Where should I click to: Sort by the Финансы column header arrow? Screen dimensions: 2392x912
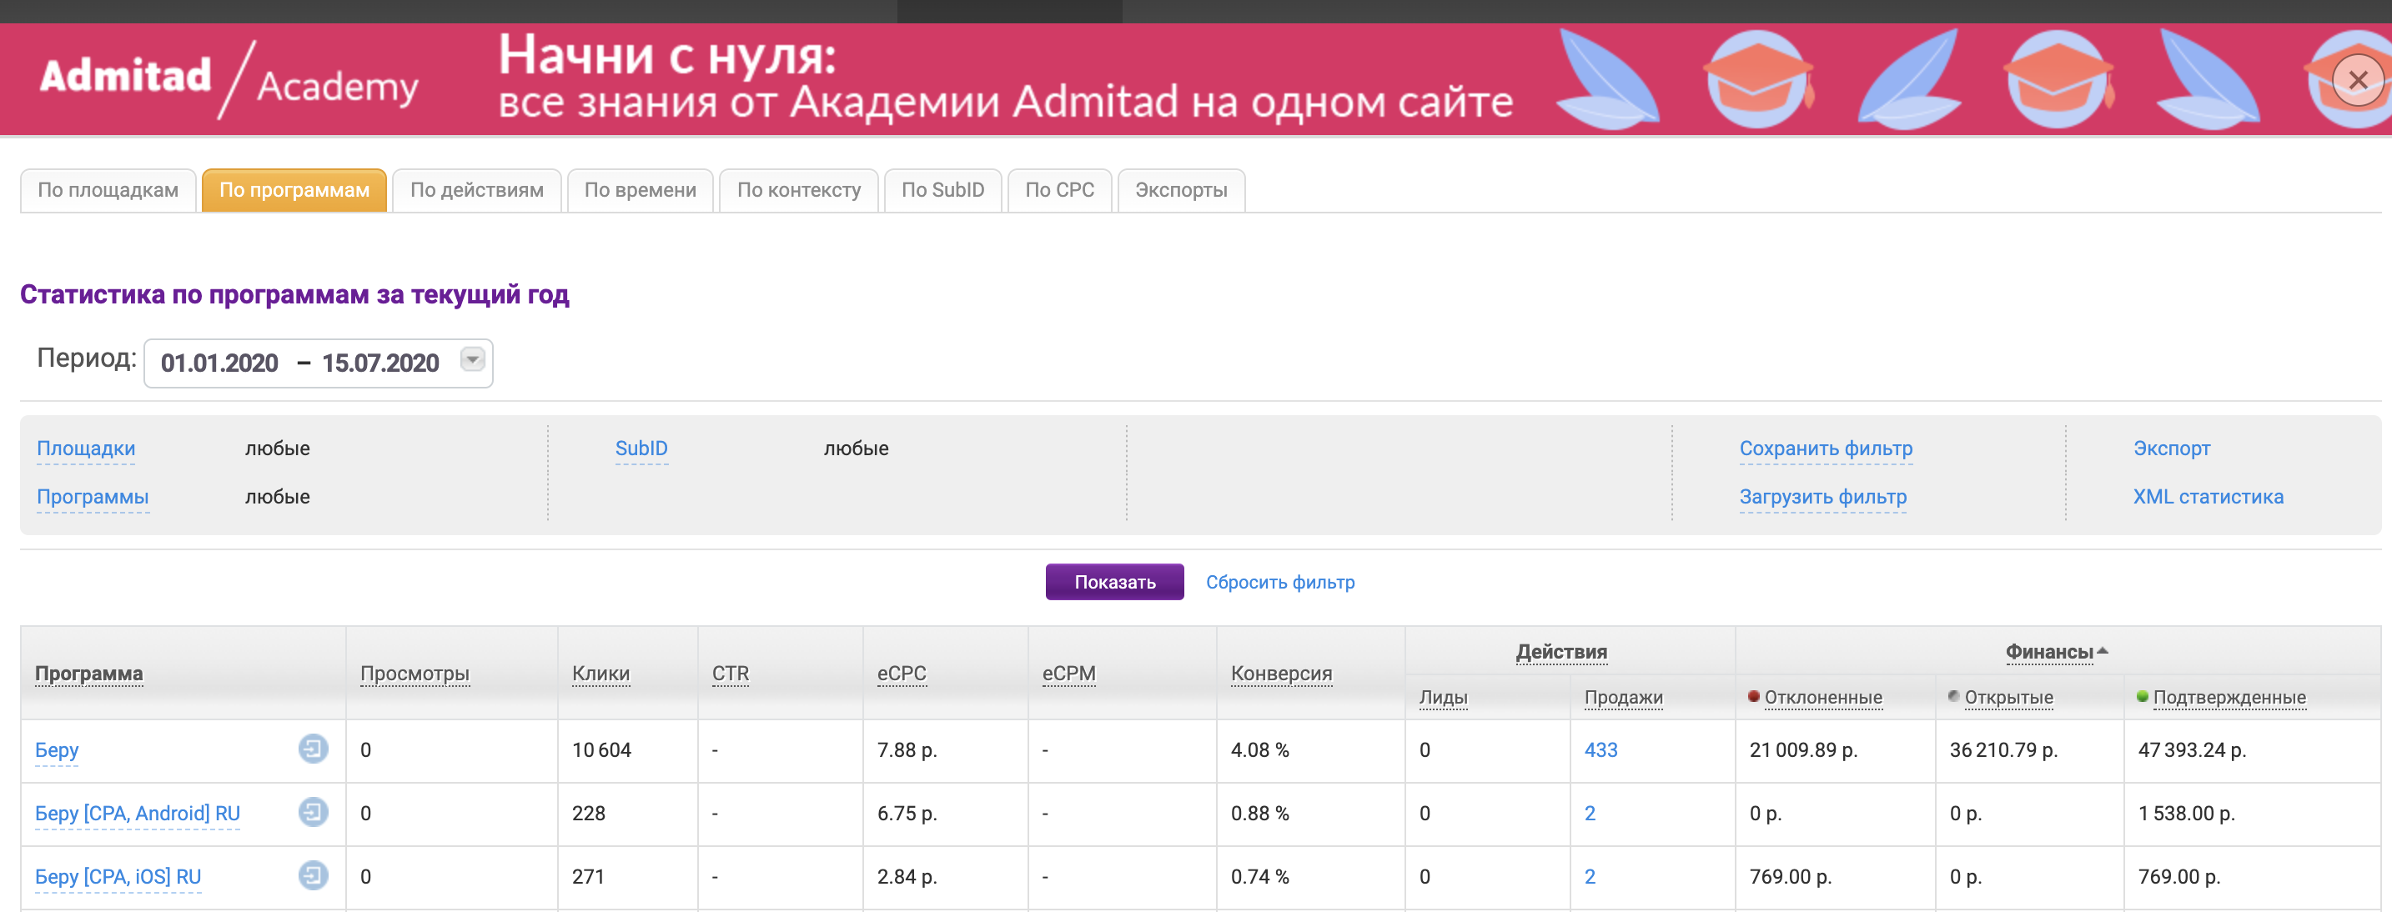coord(2103,651)
